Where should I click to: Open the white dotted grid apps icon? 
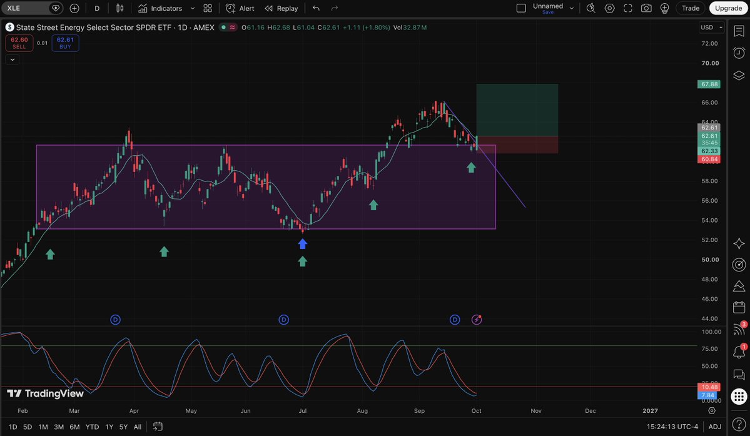739,397
